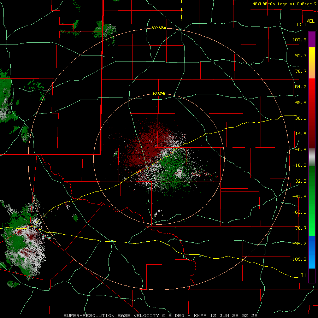Image resolution: width=318 pixels, height=318 pixels.
Task: Click the 30.1 legend value
Action: point(301,118)
